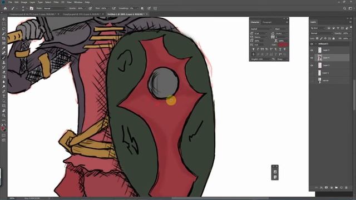Click the Home icon in options bar
The width and height of the screenshot is (356, 200).
click(x=5, y=8)
